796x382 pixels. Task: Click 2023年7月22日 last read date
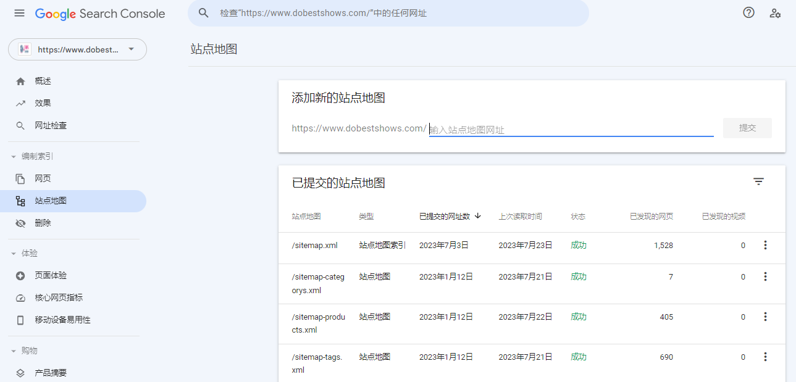click(x=526, y=317)
